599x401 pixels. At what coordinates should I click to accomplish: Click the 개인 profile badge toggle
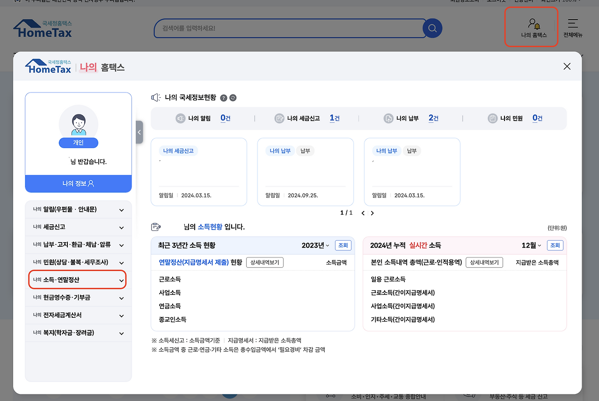(x=78, y=143)
